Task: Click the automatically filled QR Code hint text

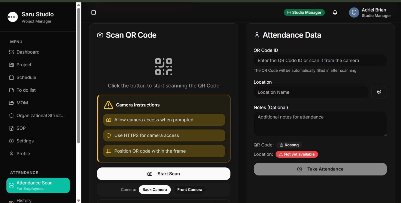Action: pos(305,71)
